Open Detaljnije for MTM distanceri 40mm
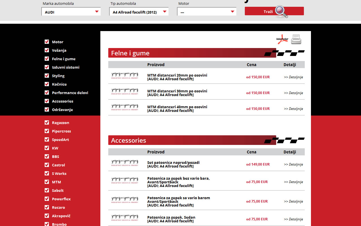Image resolution: width=361 pixels, height=226 pixels. click(293, 109)
